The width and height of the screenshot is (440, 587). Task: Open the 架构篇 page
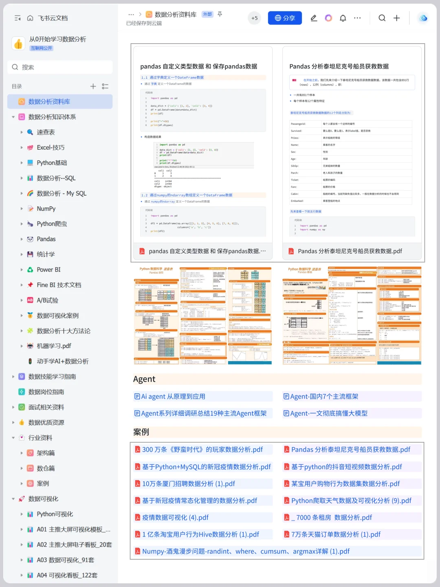[x=46, y=453]
